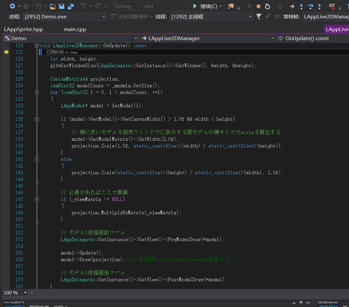The height and width of the screenshot is (307, 349).
Task: Collapse the if block at line 135
Action: point(37,119)
